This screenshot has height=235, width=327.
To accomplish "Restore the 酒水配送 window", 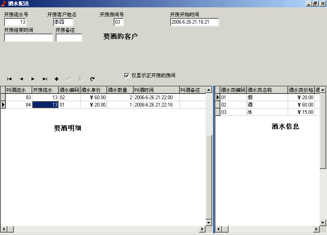I will click(x=315, y=4).
